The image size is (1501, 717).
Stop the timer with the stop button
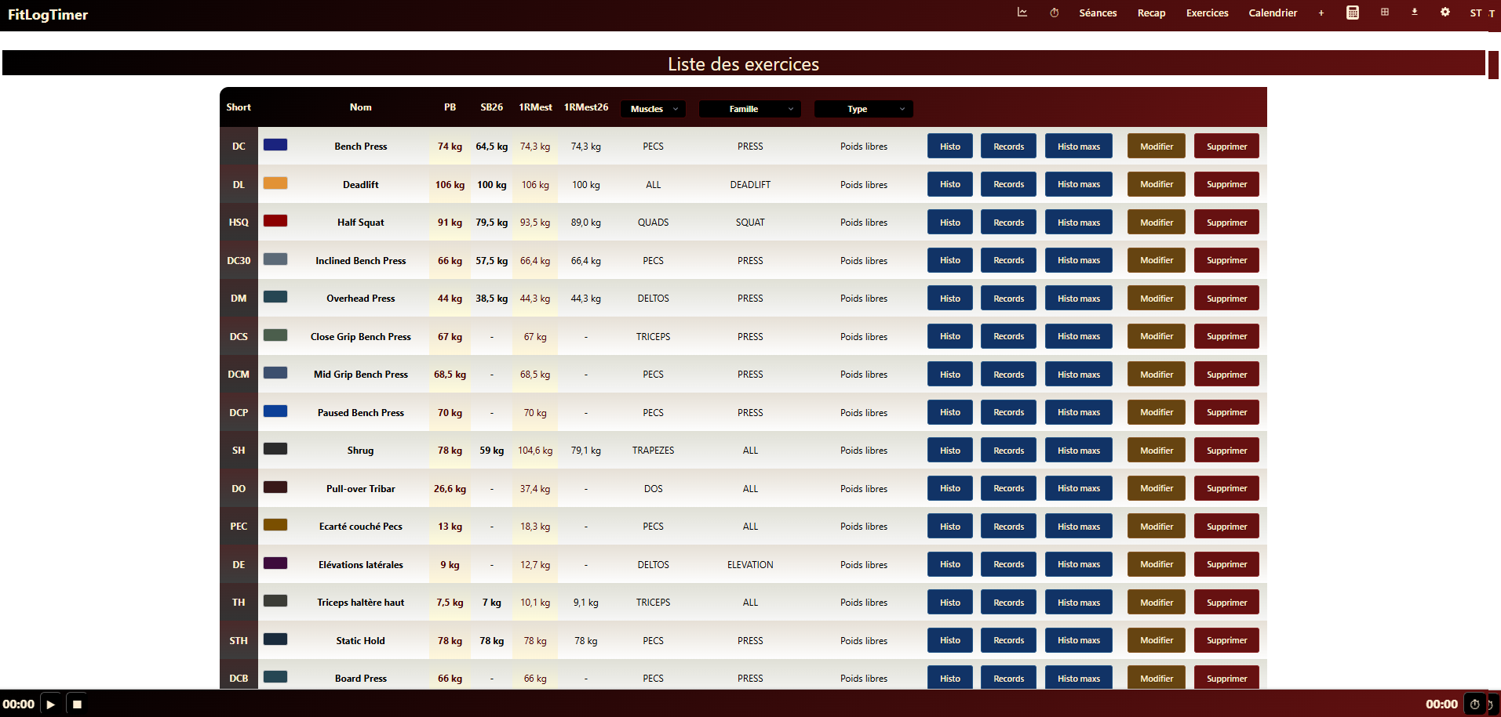tap(77, 704)
